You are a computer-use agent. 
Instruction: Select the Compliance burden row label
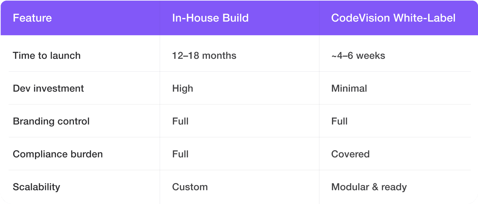point(58,154)
